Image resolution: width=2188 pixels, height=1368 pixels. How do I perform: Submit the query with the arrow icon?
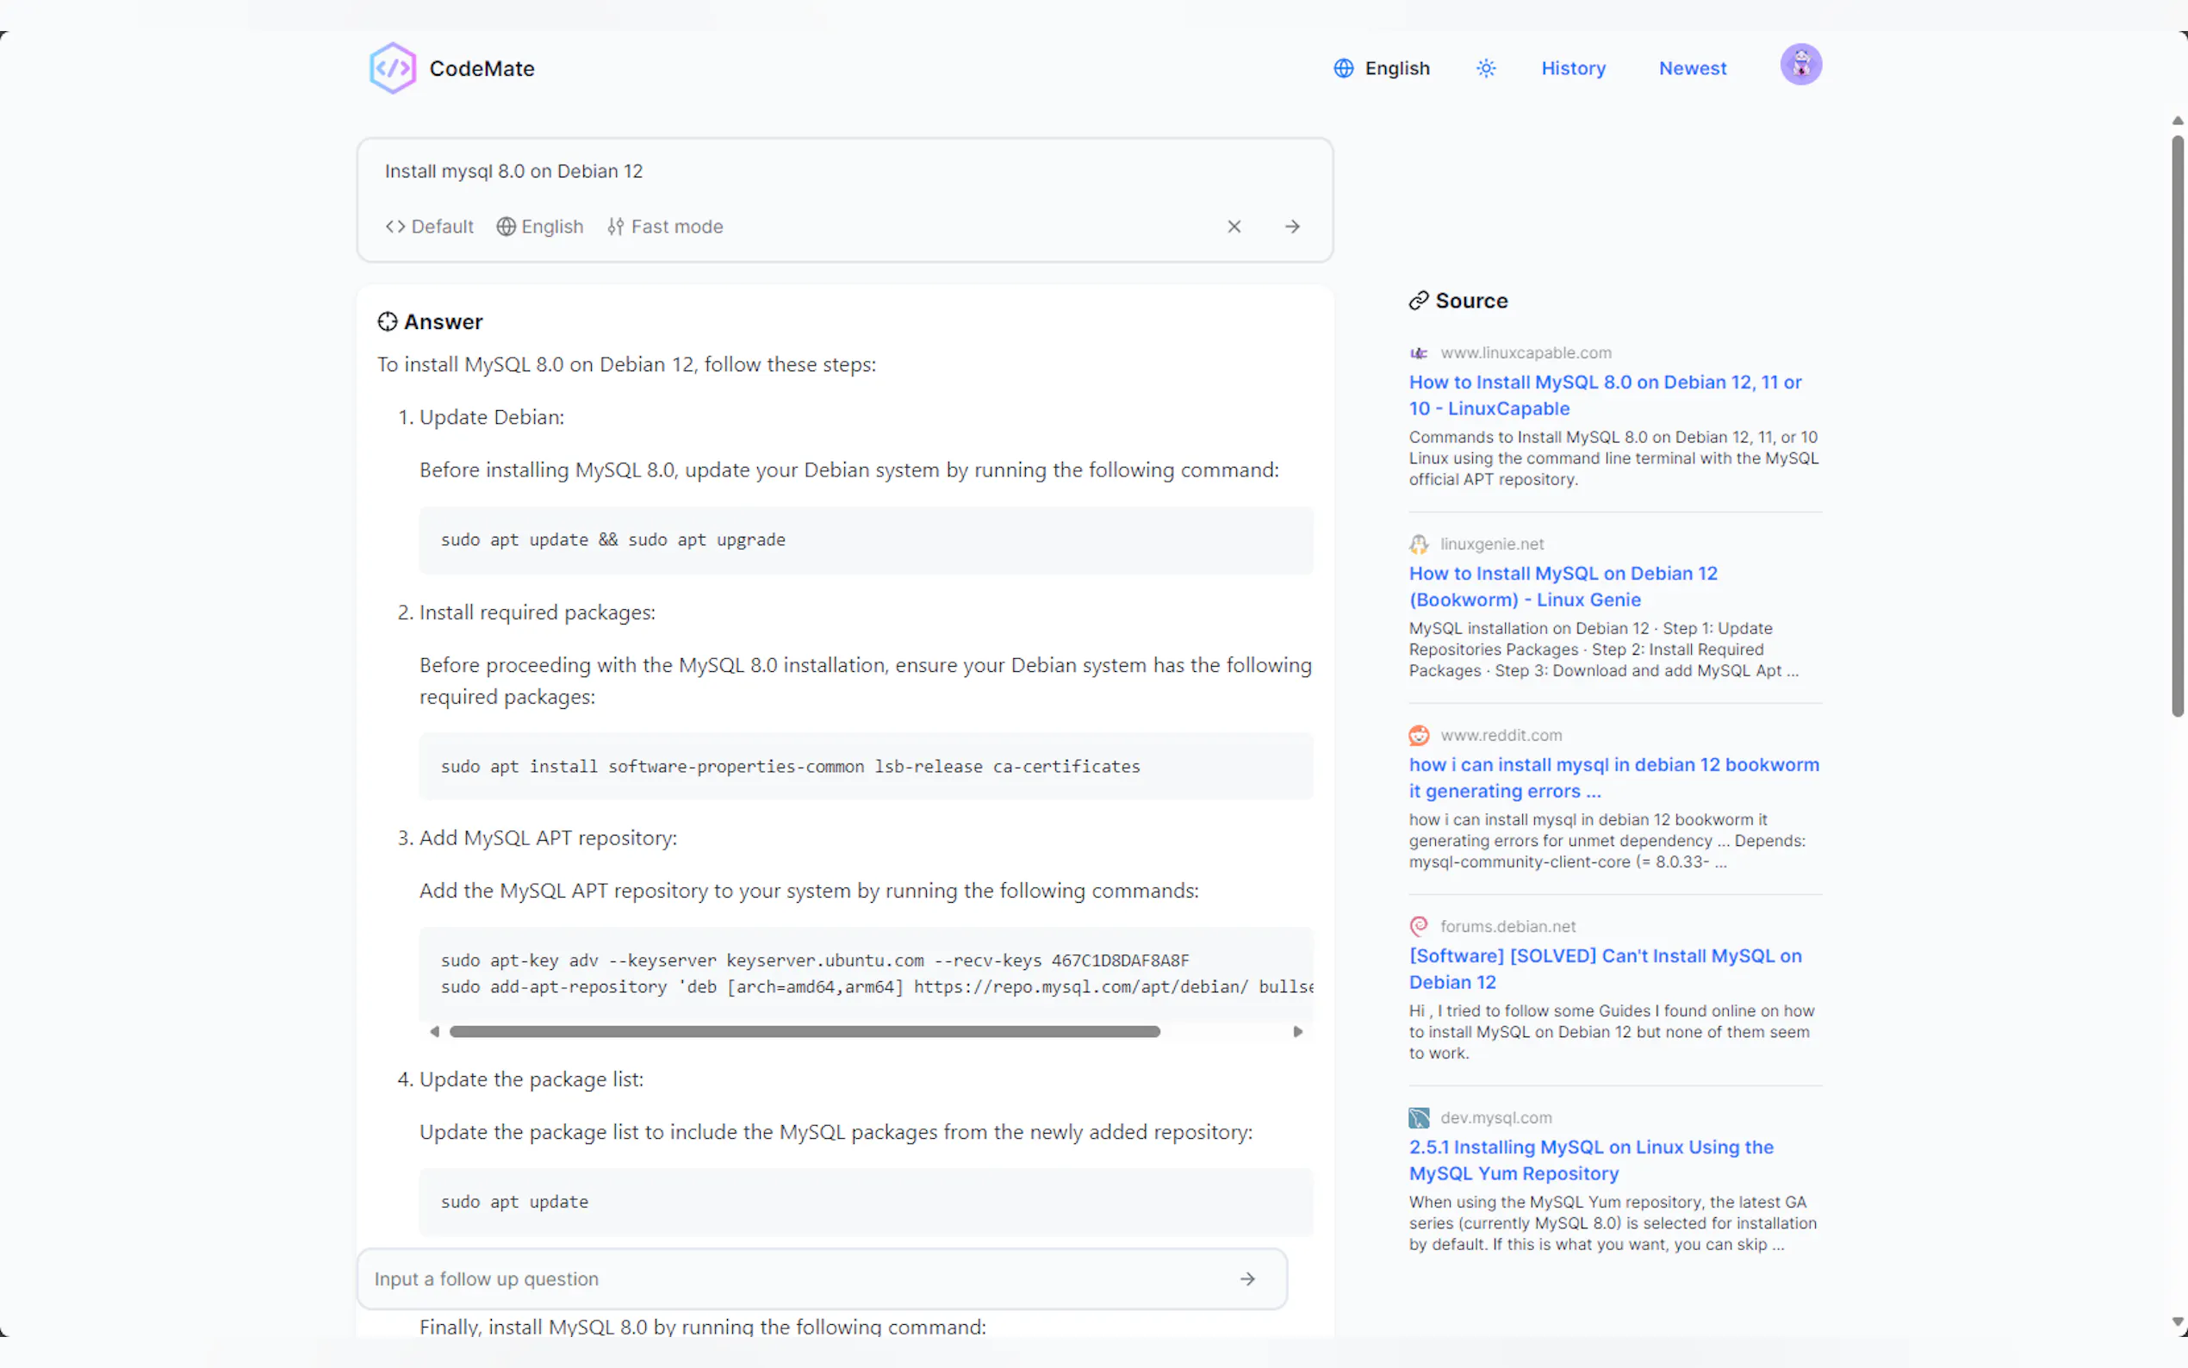1291,227
